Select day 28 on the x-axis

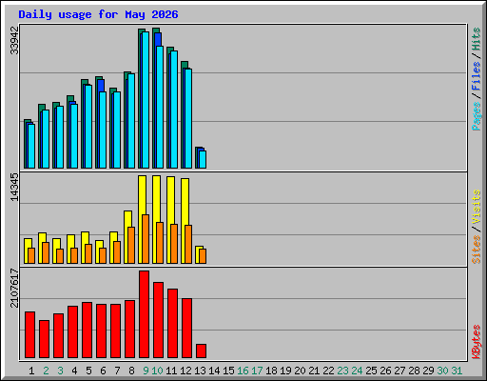tap(414, 371)
